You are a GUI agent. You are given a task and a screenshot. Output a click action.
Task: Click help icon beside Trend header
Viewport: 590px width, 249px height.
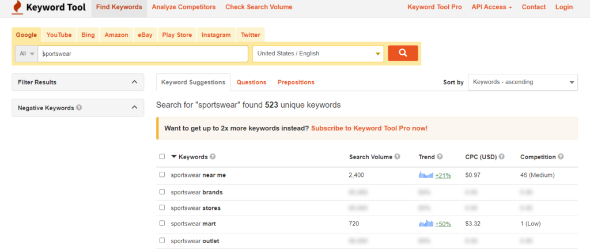440,157
